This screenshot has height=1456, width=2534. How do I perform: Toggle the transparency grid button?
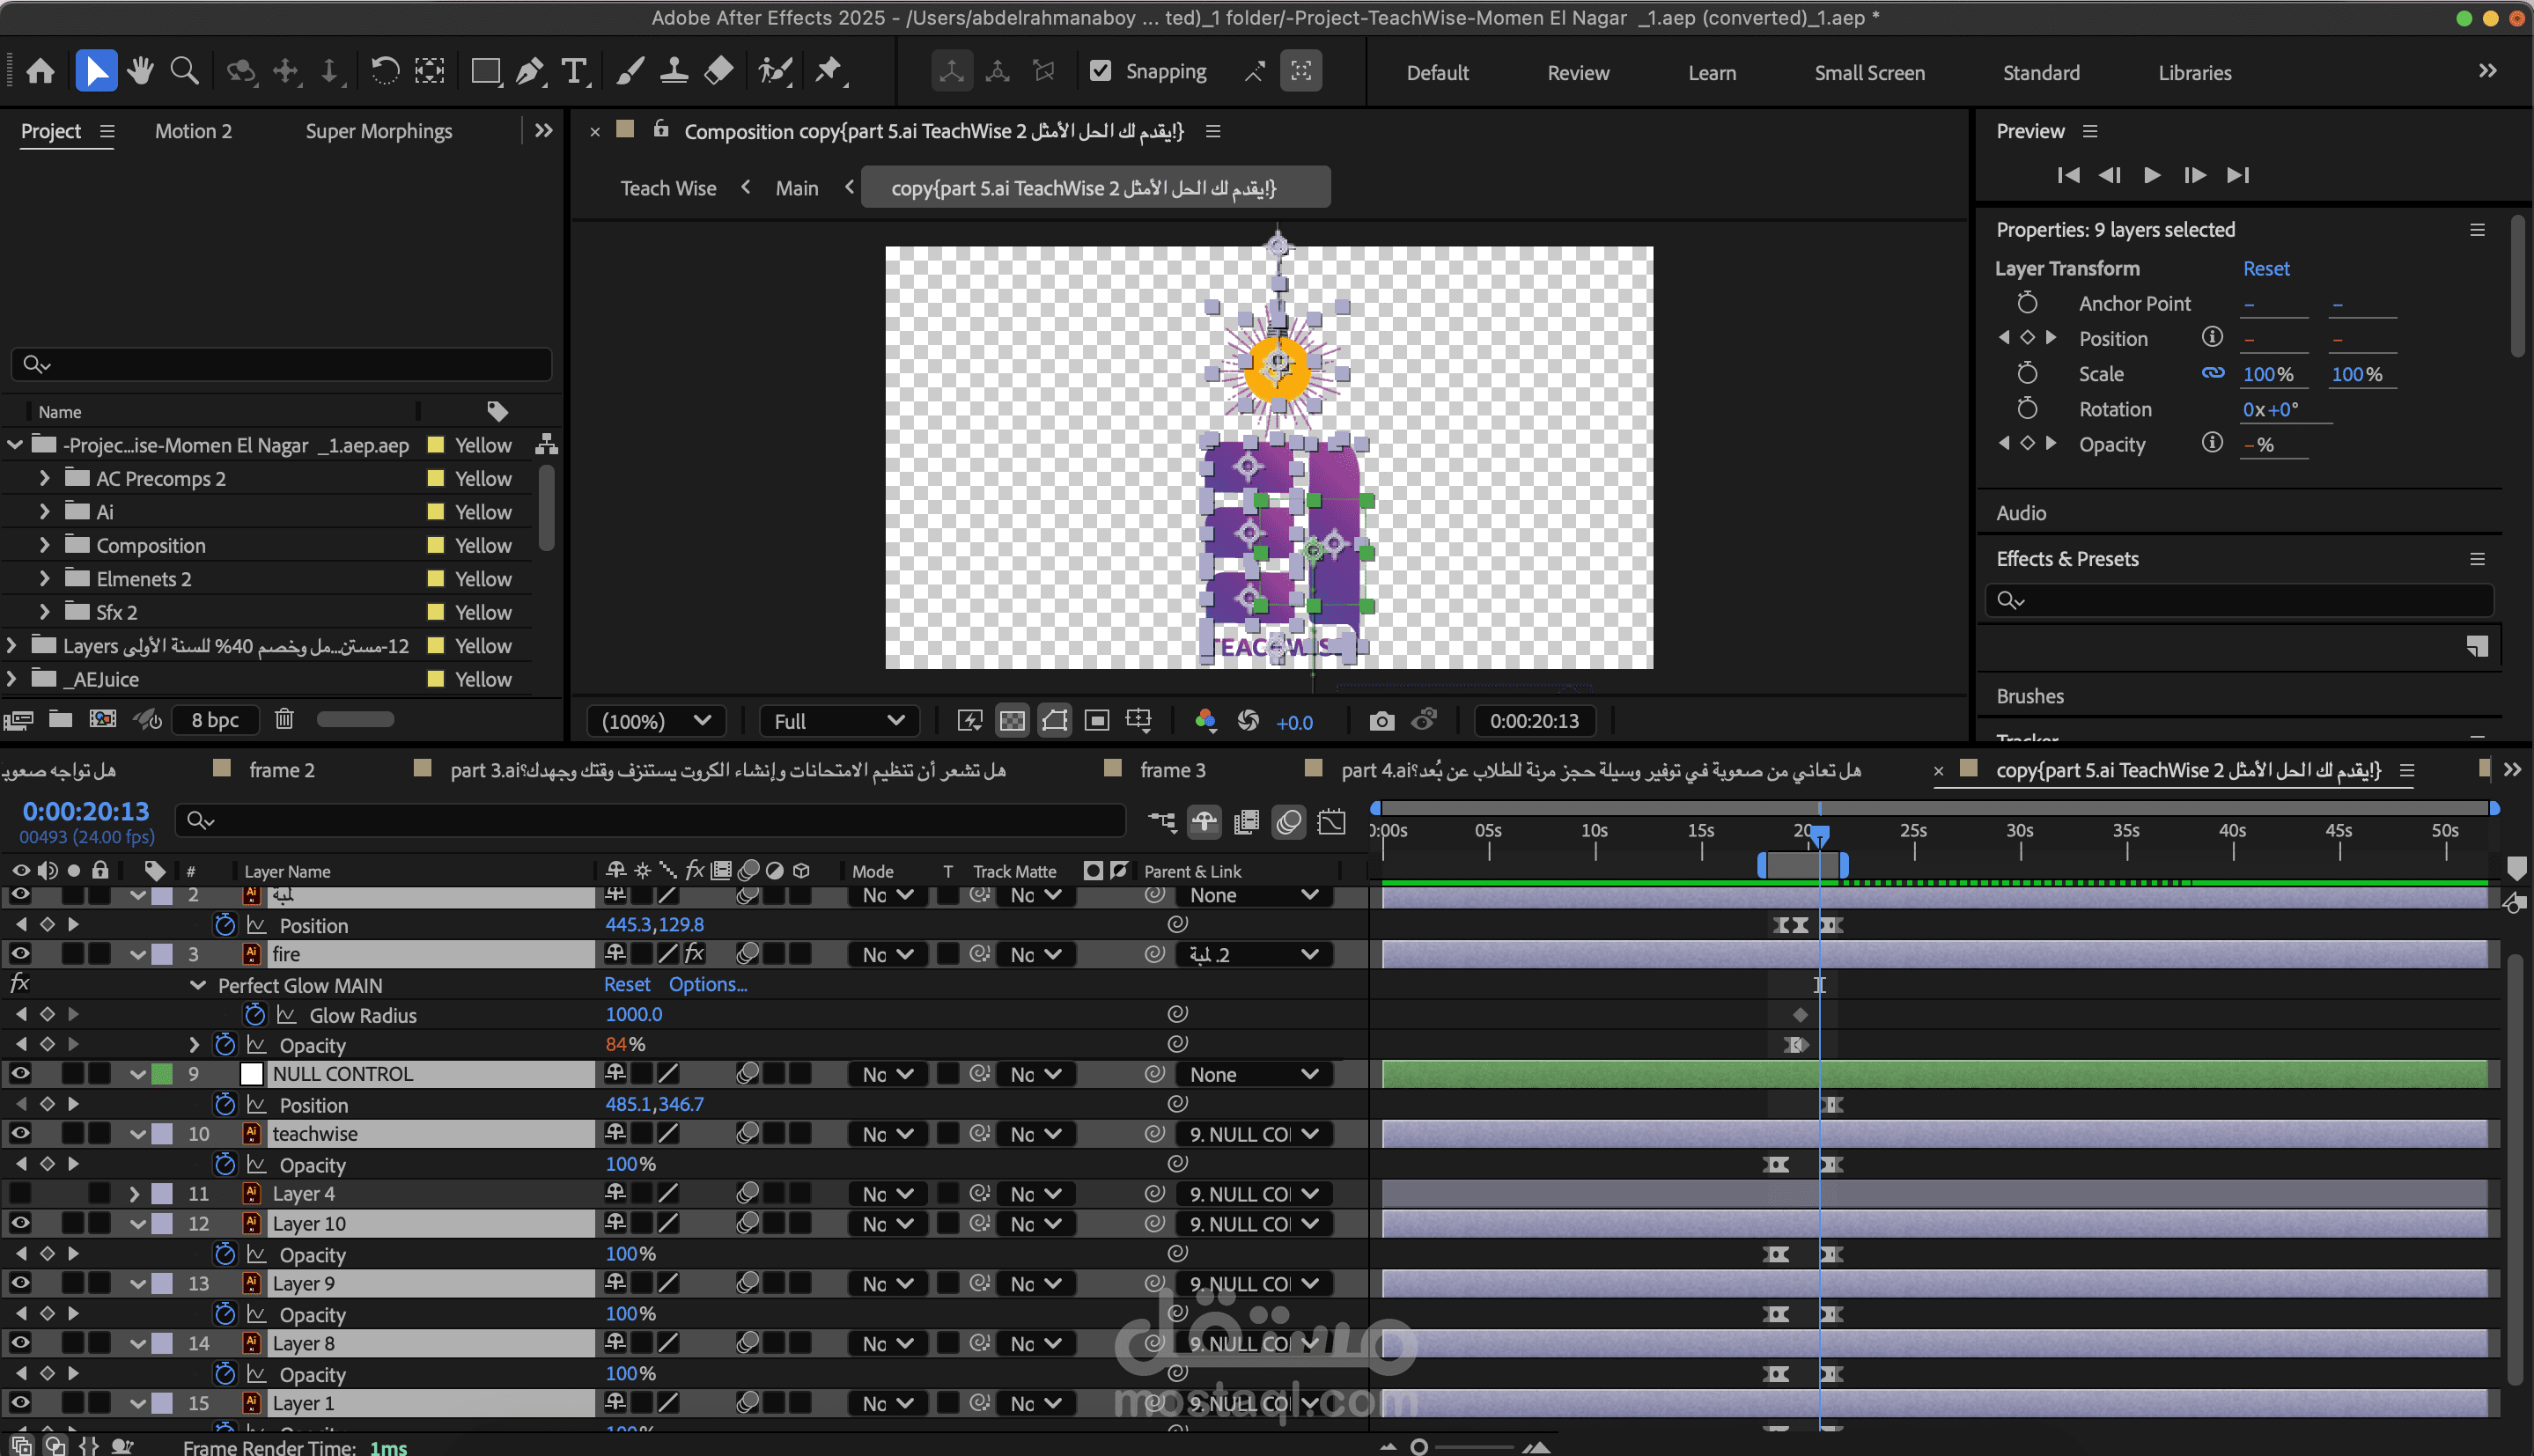(x=1012, y=721)
